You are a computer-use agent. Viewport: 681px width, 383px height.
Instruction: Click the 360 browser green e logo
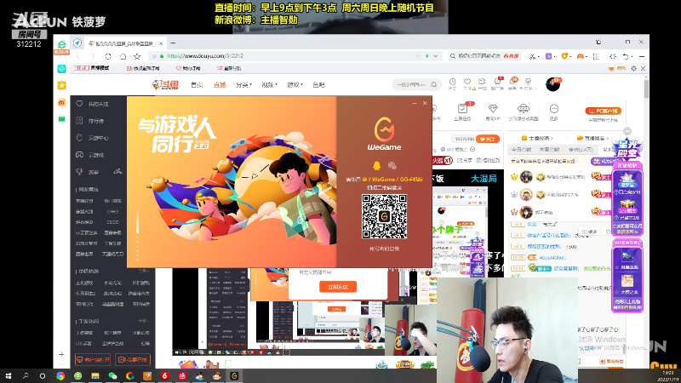61,44
